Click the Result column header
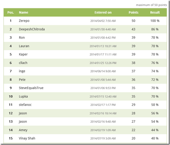The height and width of the screenshot is (145, 170). (155, 13)
